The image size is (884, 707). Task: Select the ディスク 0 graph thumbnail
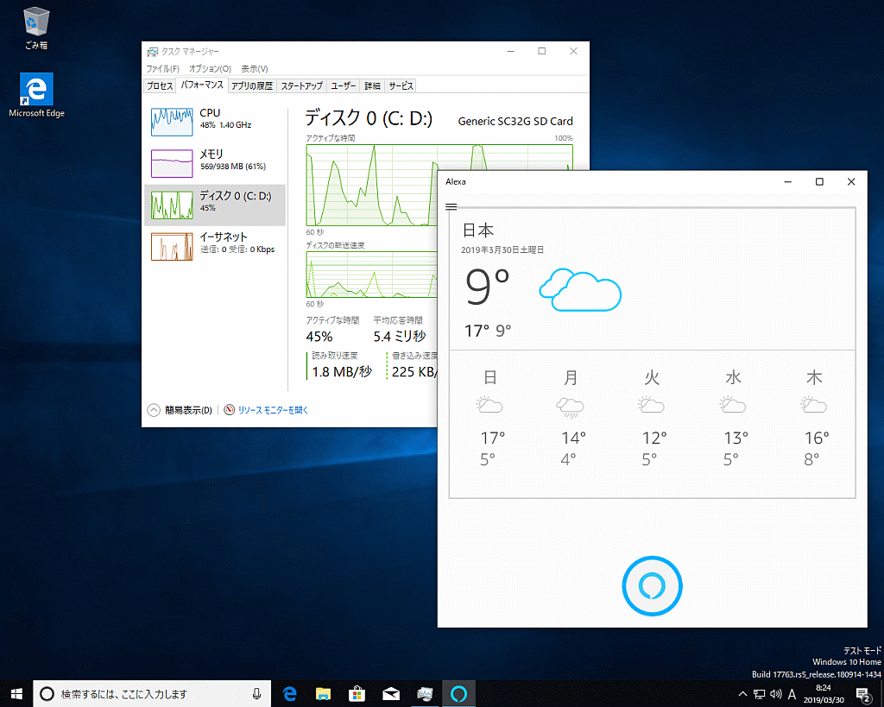tap(172, 205)
